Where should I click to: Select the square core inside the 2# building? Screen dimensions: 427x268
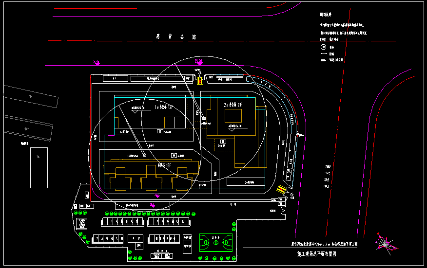[233, 116]
